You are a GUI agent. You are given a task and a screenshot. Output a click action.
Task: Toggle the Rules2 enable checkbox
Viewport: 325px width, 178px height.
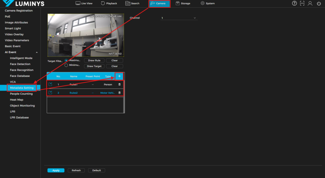point(50,93)
